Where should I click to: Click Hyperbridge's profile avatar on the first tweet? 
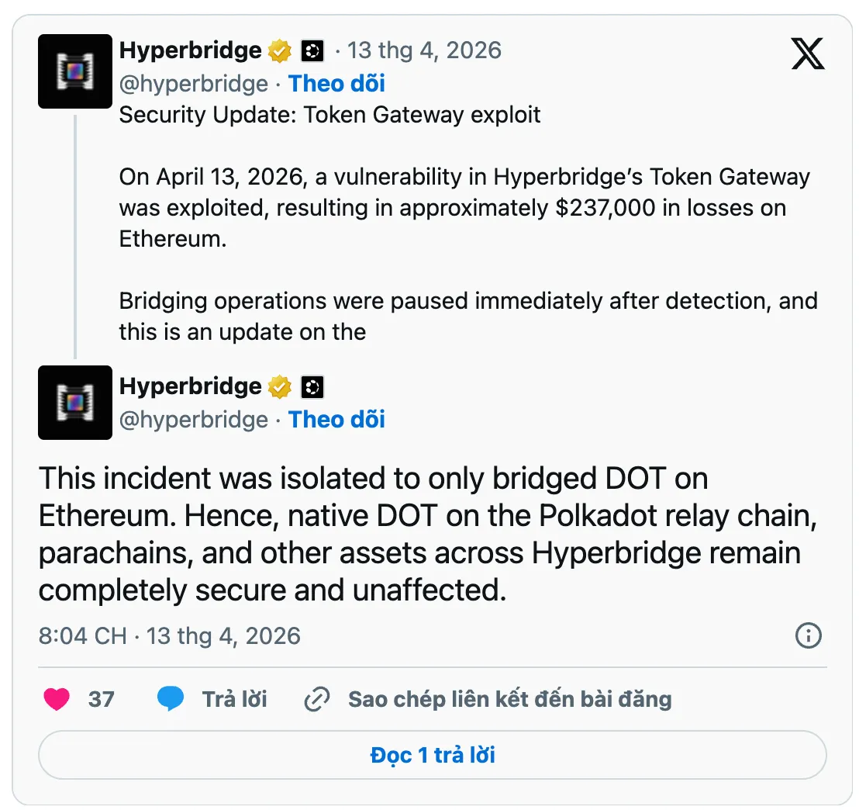[x=74, y=71]
